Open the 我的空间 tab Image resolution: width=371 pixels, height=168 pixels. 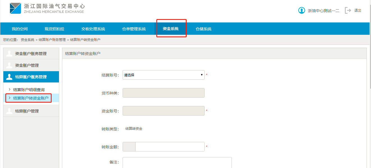point(20,29)
